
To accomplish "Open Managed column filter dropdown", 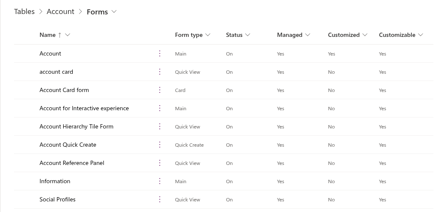I will pyautogui.click(x=307, y=35).
